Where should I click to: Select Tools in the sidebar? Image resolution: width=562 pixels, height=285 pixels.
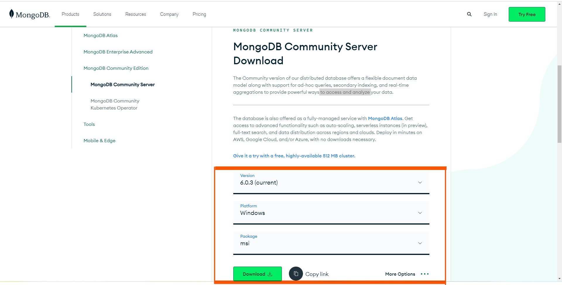click(x=89, y=124)
